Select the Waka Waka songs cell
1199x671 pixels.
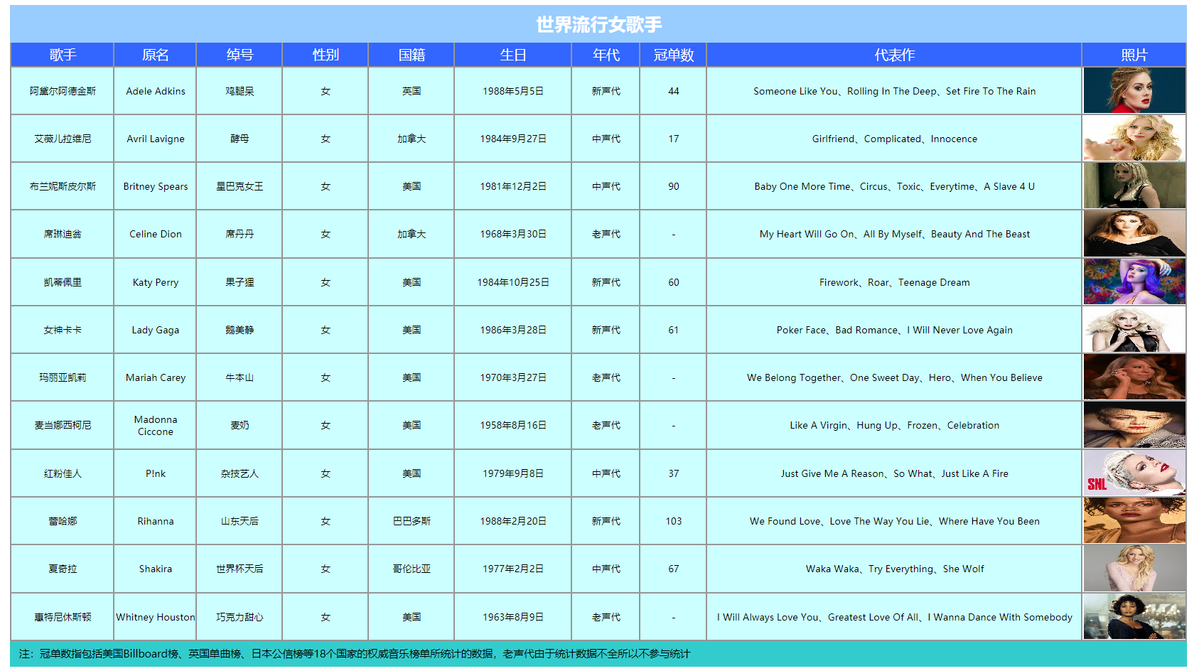pos(894,569)
